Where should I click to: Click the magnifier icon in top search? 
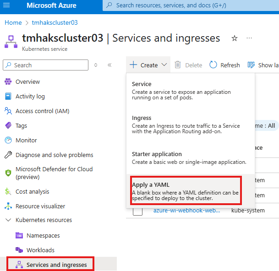109,5
